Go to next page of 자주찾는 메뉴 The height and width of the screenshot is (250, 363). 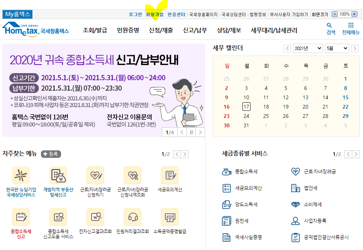click(185, 154)
